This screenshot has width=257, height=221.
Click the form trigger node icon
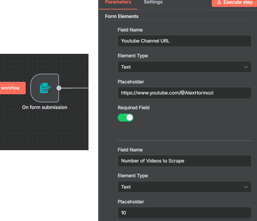point(45,88)
